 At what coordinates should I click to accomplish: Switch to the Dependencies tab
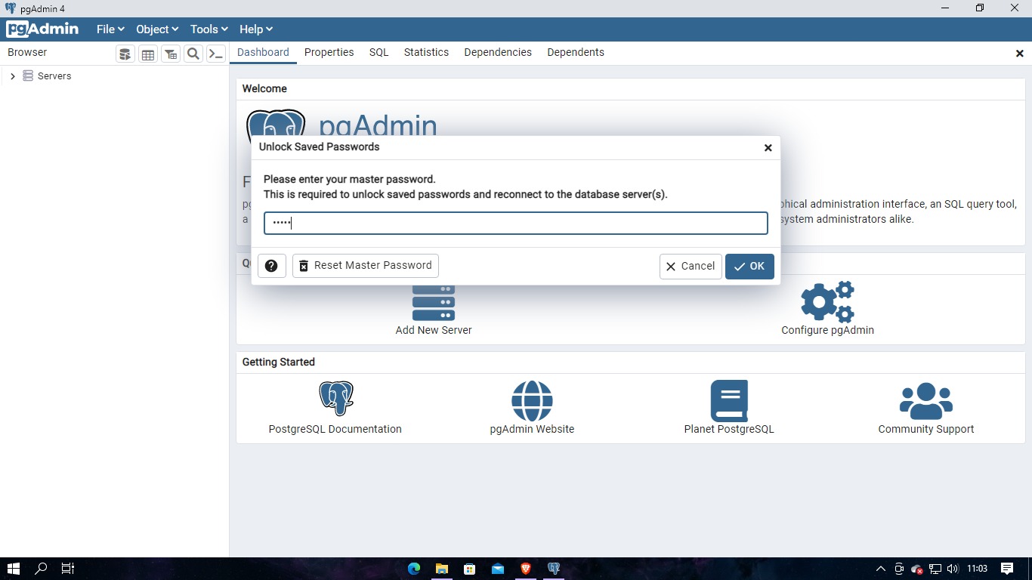pos(498,52)
